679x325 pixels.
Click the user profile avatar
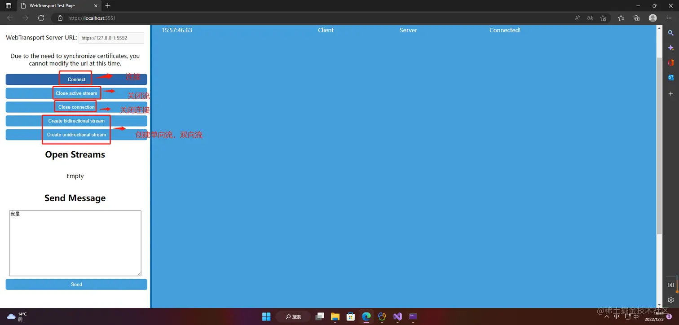(x=653, y=18)
